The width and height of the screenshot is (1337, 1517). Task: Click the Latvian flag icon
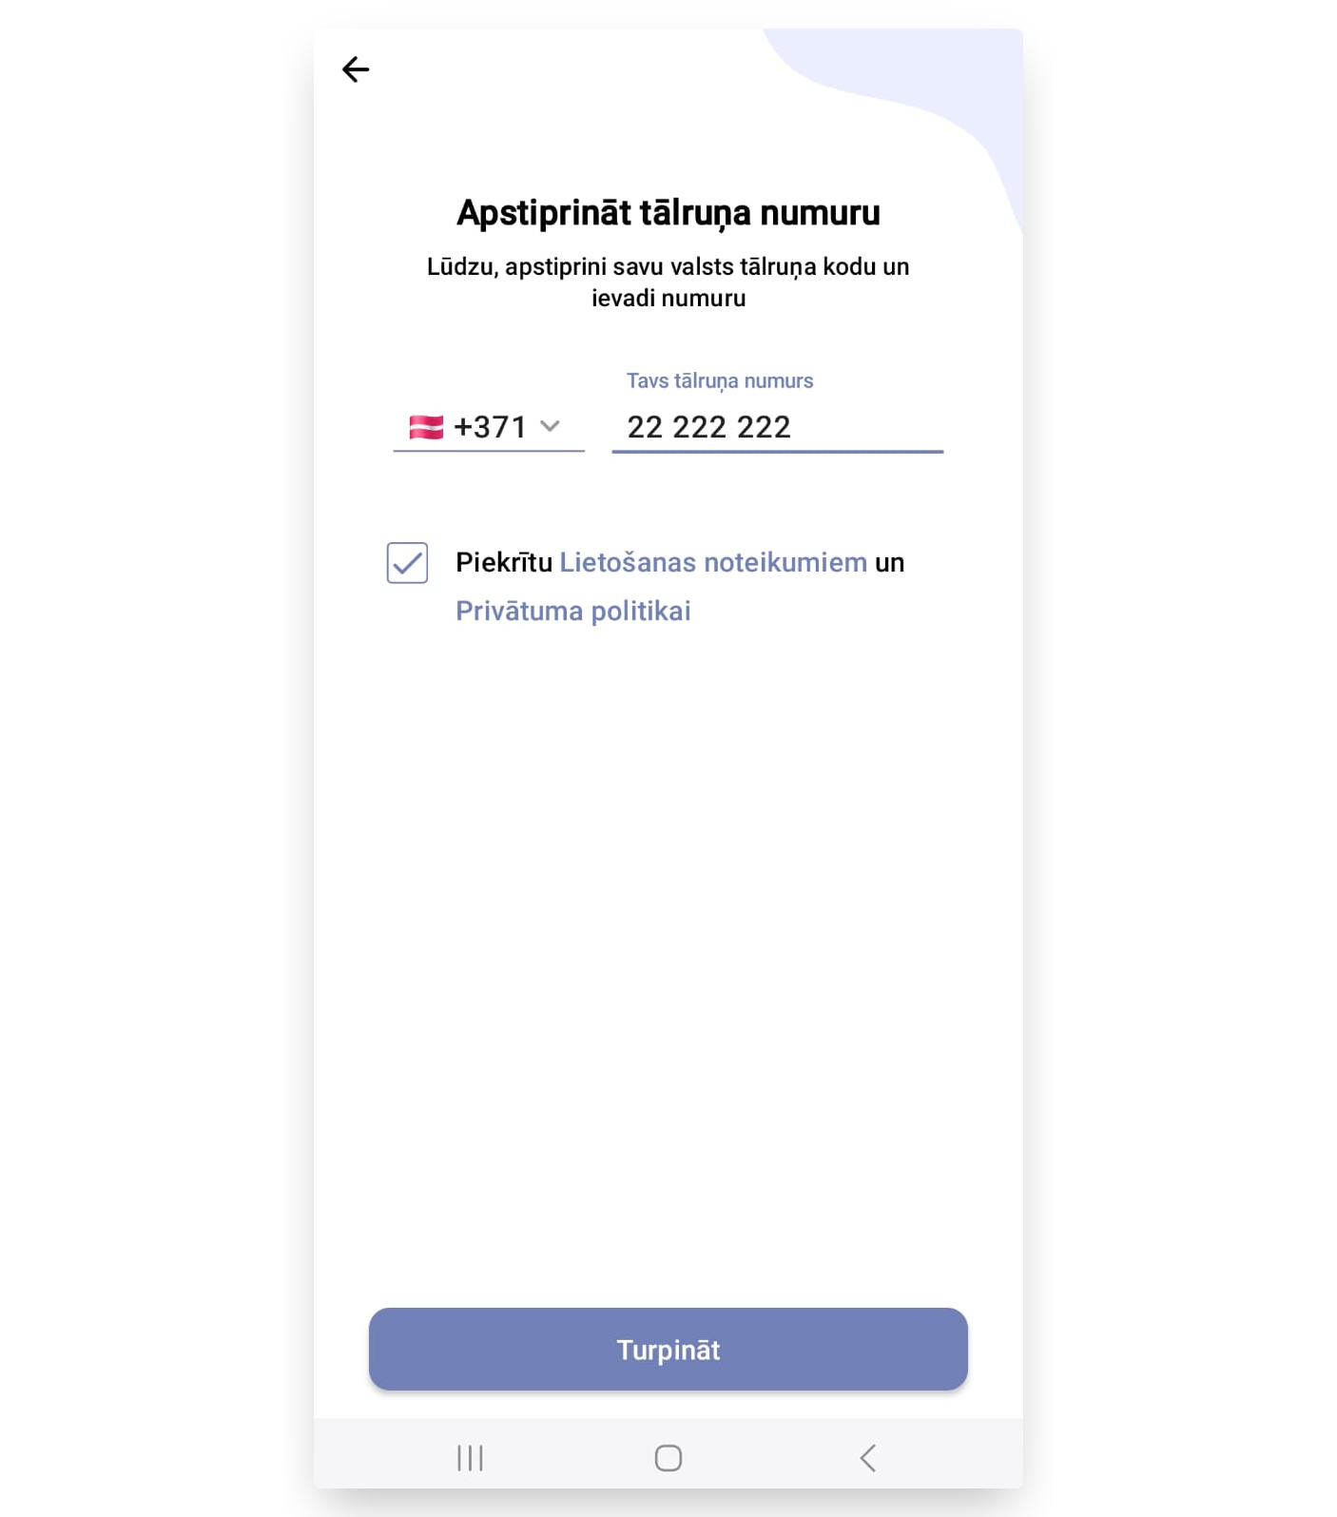(x=426, y=427)
